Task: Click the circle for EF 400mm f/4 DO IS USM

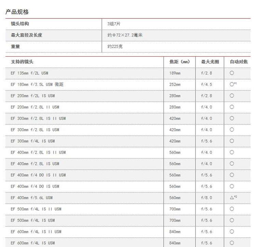Action: 232,186
